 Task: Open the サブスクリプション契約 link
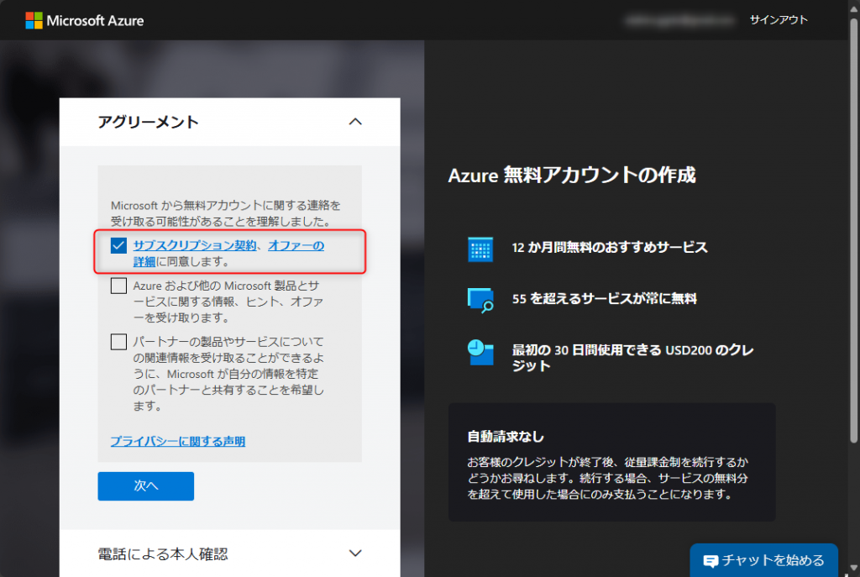tap(195, 245)
